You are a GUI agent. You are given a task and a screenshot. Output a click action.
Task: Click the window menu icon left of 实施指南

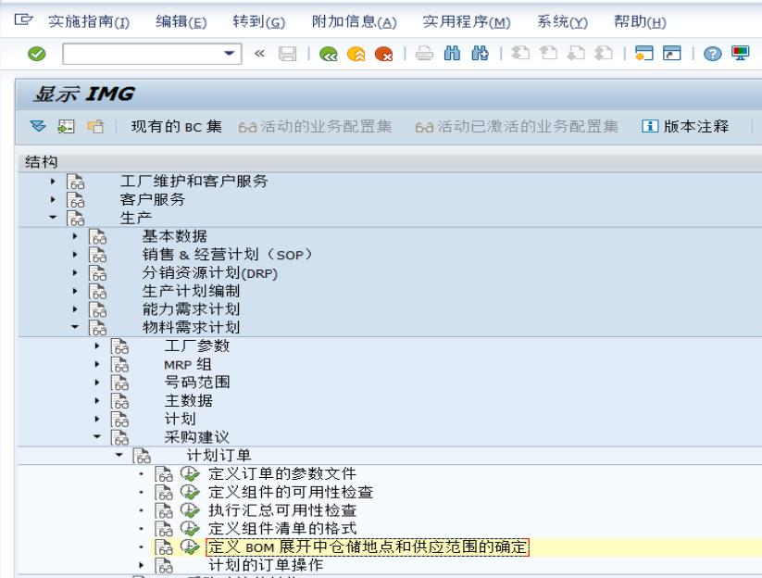click(23, 20)
